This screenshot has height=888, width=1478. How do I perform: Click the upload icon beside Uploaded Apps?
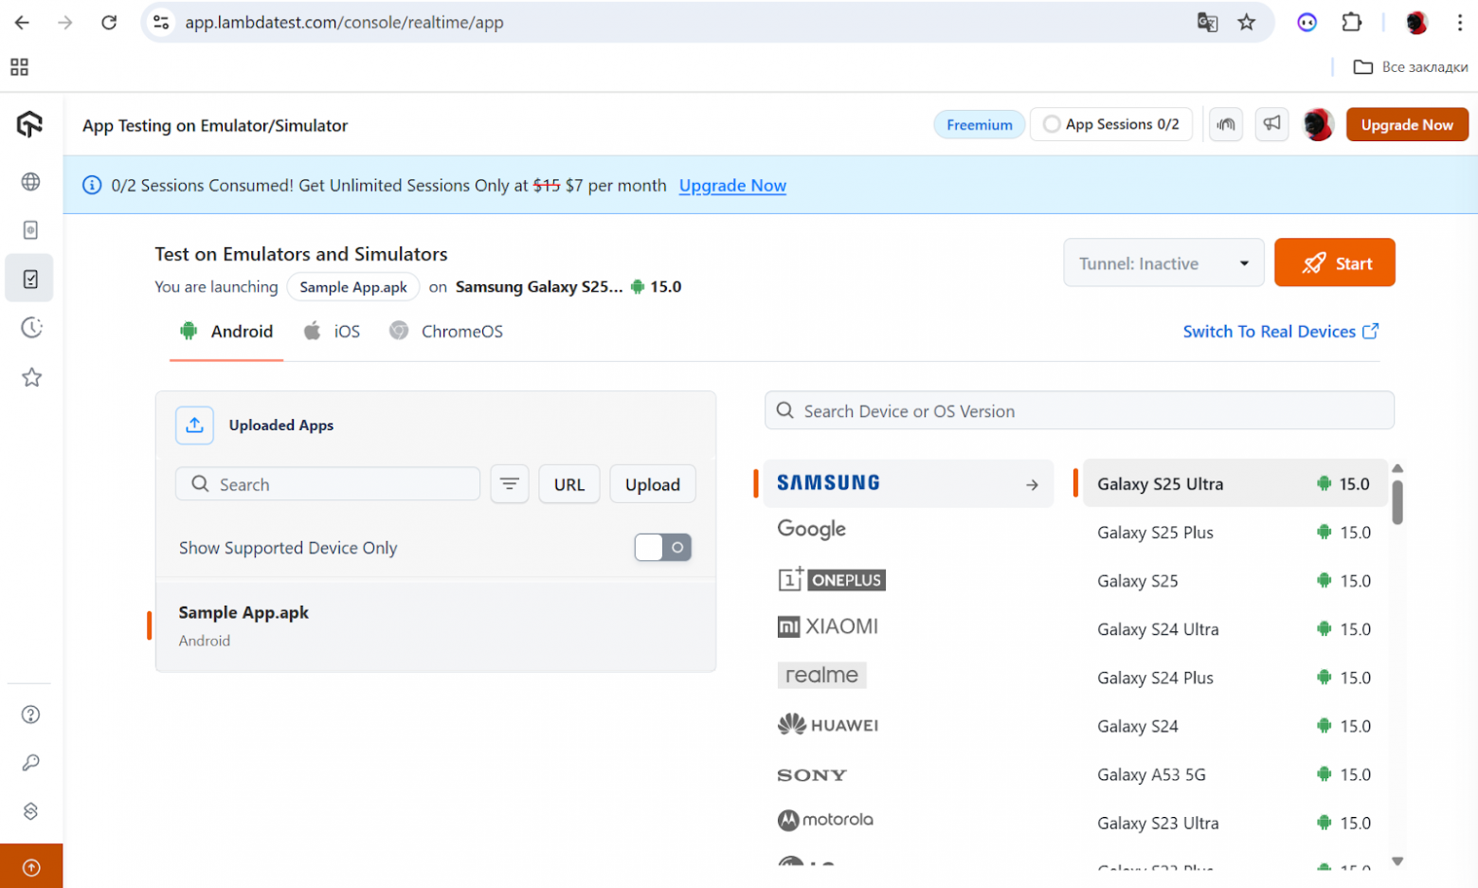[x=194, y=426]
